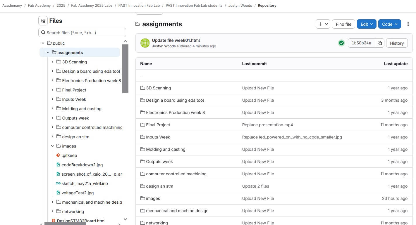The height and width of the screenshot is (225, 416).
Task: Open images folder in table
Action: pyautogui.click(x=153, y=198)
